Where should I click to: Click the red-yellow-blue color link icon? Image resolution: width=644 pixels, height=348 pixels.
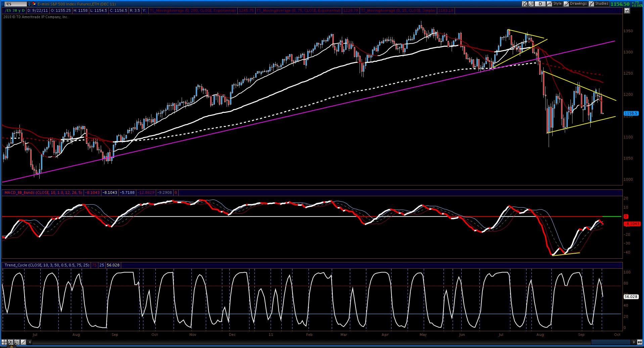pos(35,4)
